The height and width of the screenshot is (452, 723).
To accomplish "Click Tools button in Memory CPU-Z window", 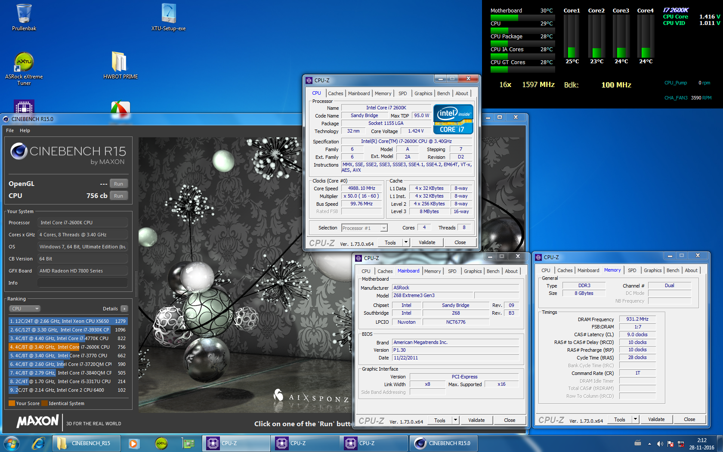I will tap(620, 419).
